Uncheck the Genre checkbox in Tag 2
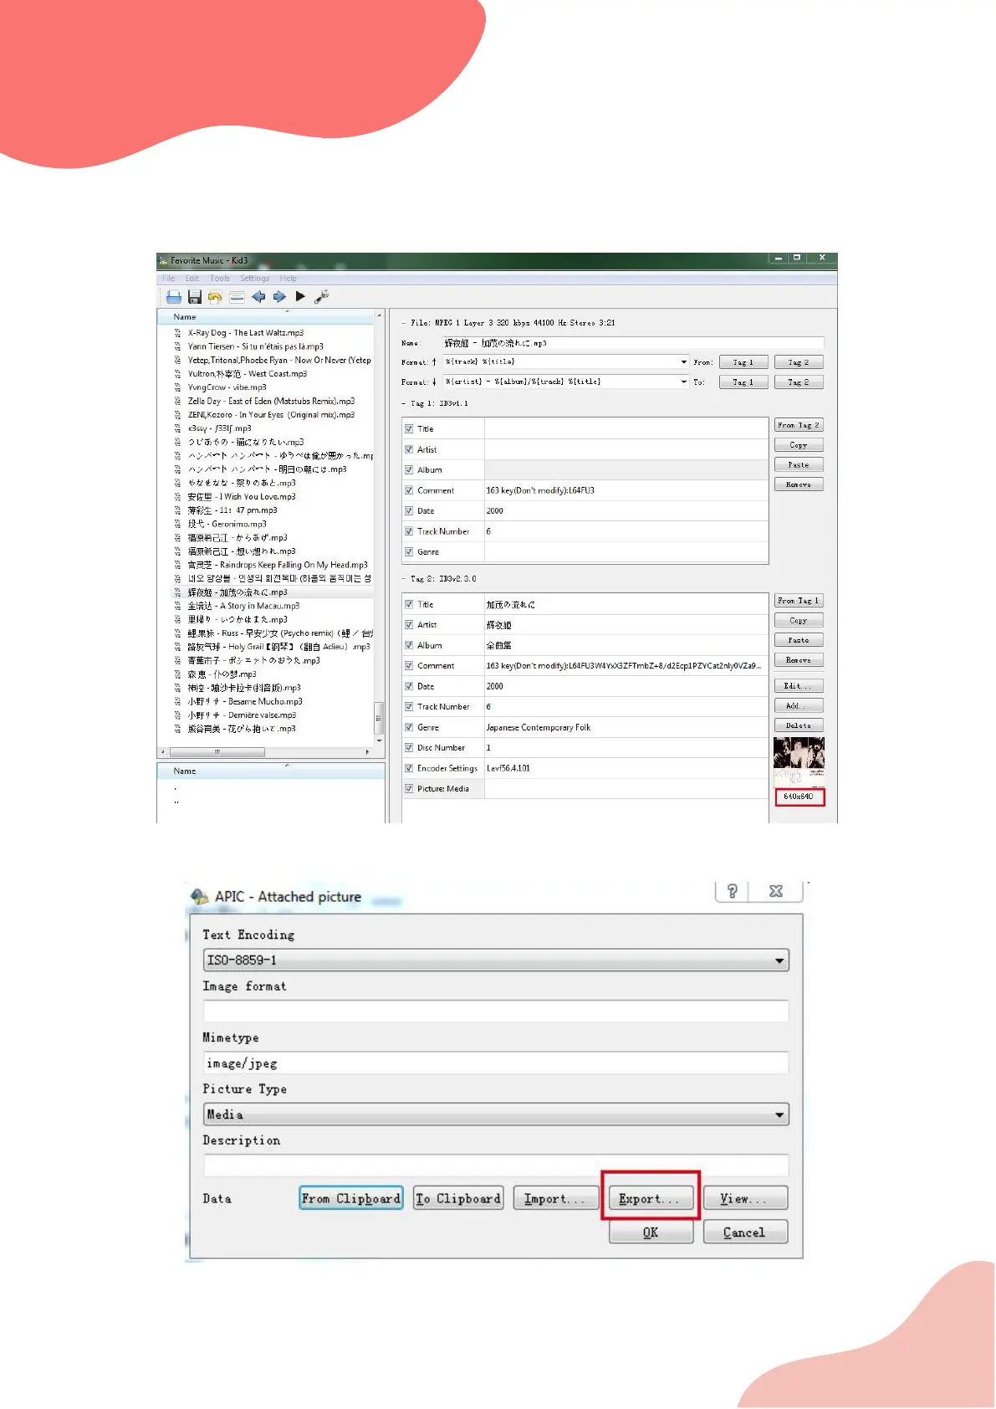 pos(409,727)
